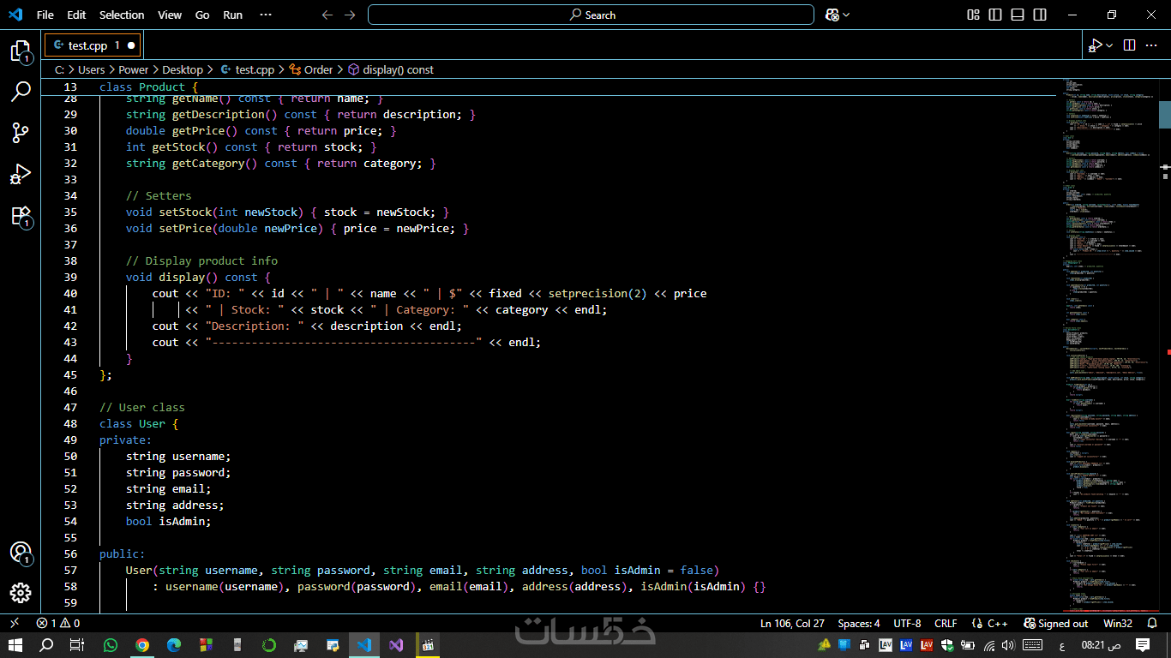Toggle the Secondary Side Bar layout button
Screen dimensions: 1171x658
point(1040,15)
